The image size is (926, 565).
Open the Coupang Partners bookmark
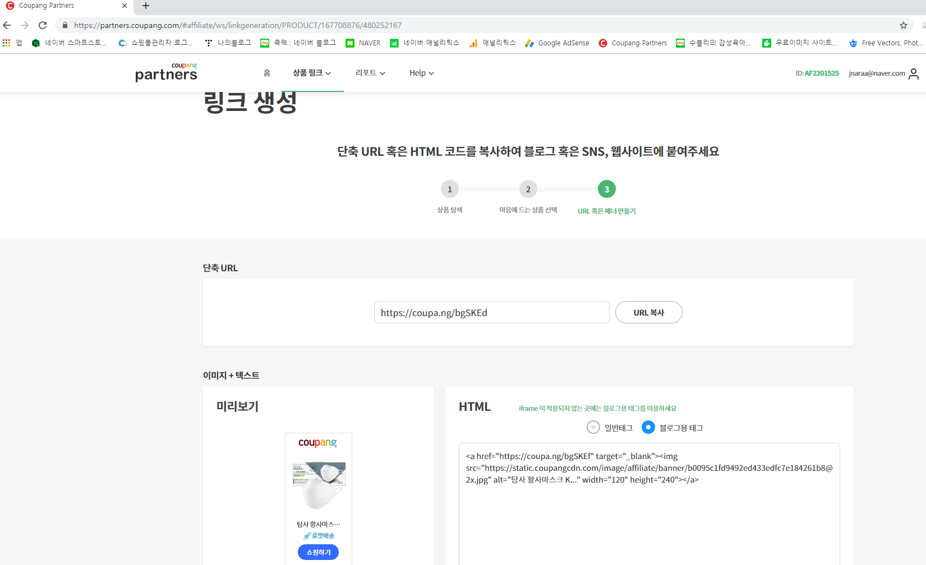click(633, 43)
